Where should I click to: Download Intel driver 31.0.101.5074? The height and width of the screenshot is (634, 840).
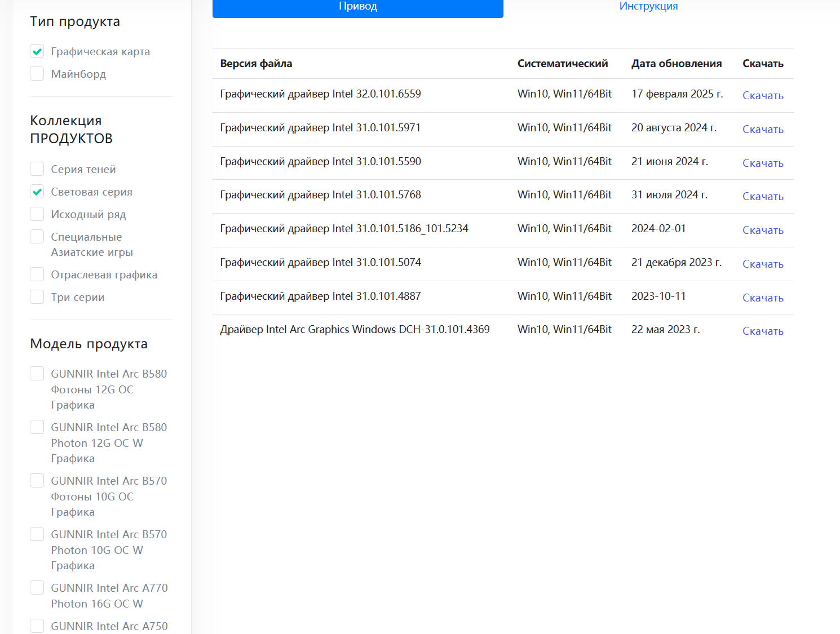pos(763,264)
